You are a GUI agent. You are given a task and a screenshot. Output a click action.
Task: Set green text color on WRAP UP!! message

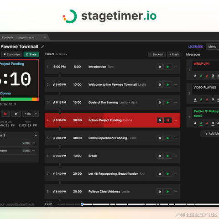[201, 76]
